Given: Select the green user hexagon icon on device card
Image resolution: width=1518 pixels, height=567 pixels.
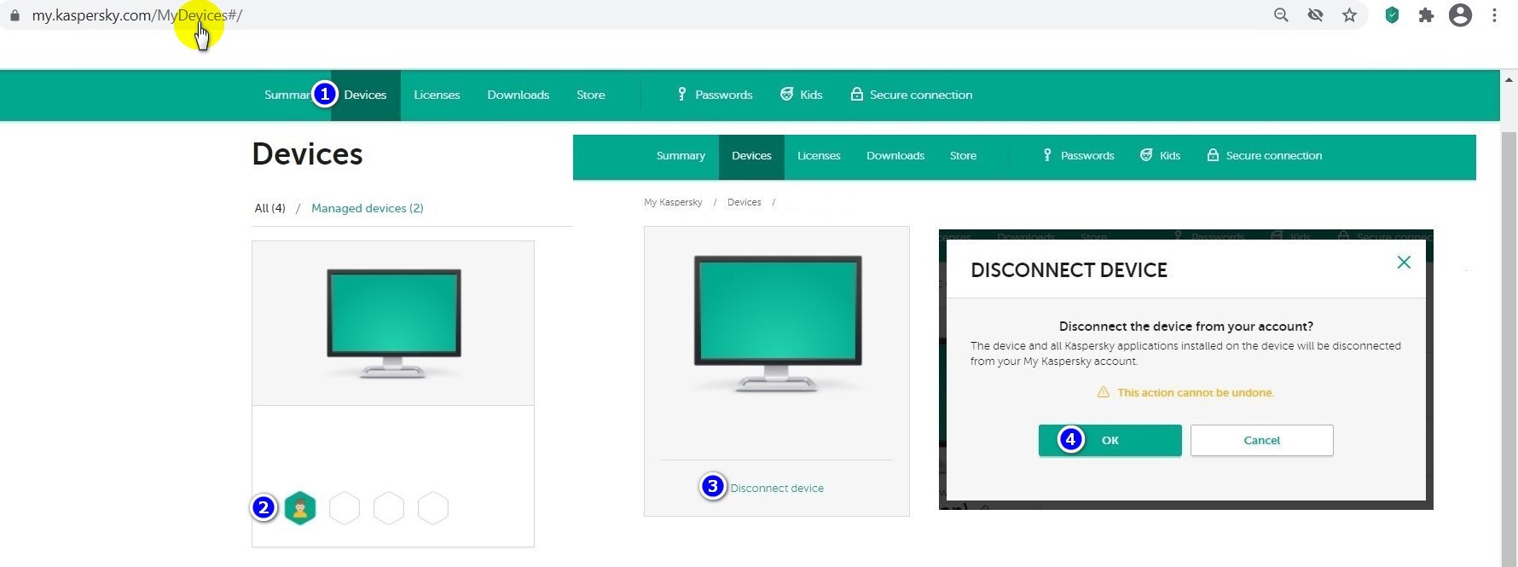Looking at the screenshot, I should 300,508.
